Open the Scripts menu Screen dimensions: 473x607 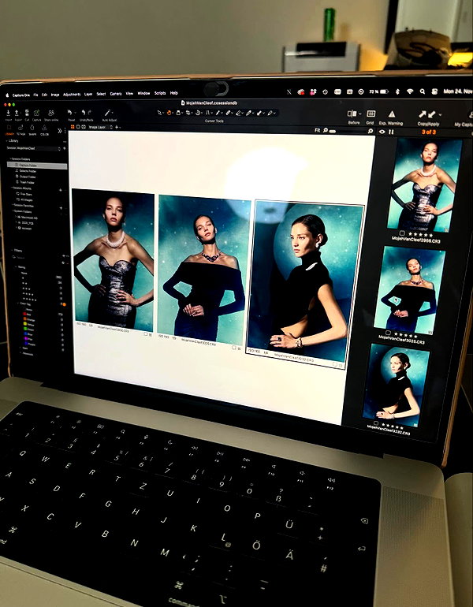pyautogui.click(x=160, y=93)
